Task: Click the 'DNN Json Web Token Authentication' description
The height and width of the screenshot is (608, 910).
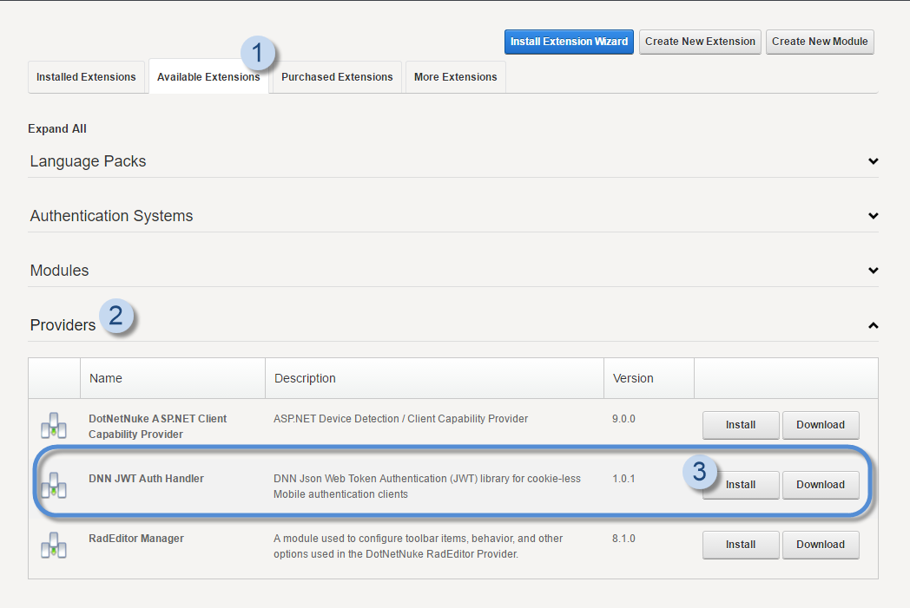Action: (427, 486)
